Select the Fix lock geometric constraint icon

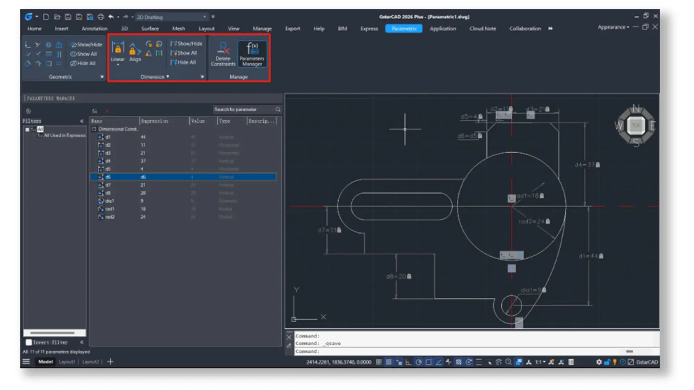tap(59, 45)
